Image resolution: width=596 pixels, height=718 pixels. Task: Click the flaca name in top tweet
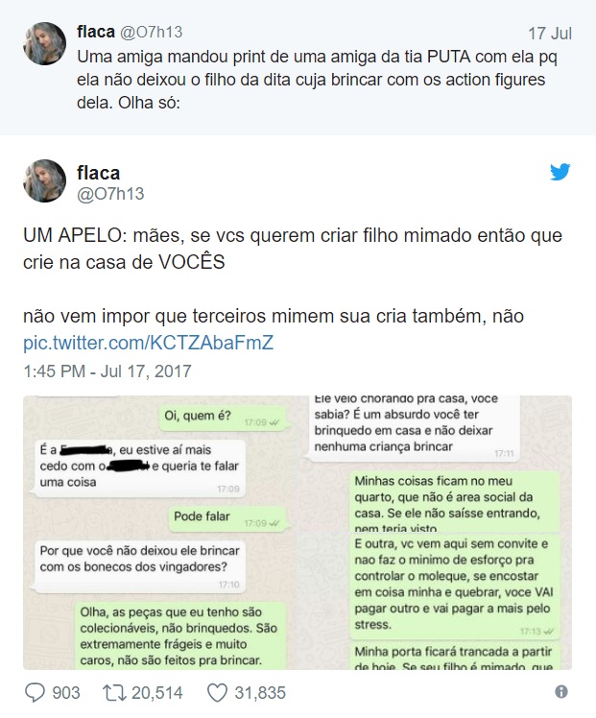pyautogui.click(x=96, y=32)
